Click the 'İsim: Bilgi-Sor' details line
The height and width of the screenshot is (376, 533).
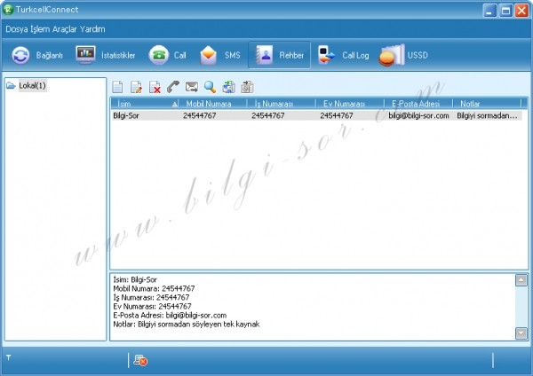[135, 280]
